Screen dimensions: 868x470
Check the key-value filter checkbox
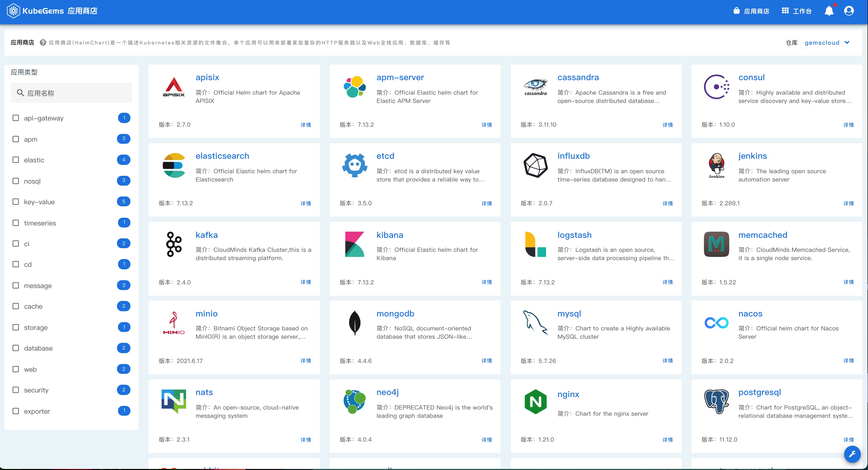tap(16, 202)
